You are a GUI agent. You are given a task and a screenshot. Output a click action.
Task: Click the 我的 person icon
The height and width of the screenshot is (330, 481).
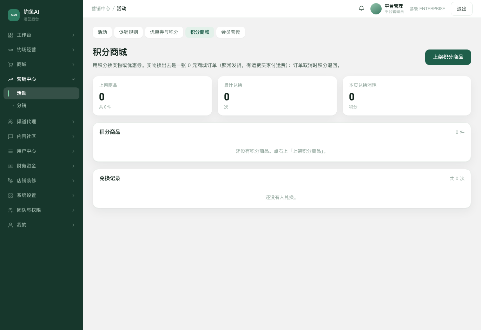(x=11, y=225)
